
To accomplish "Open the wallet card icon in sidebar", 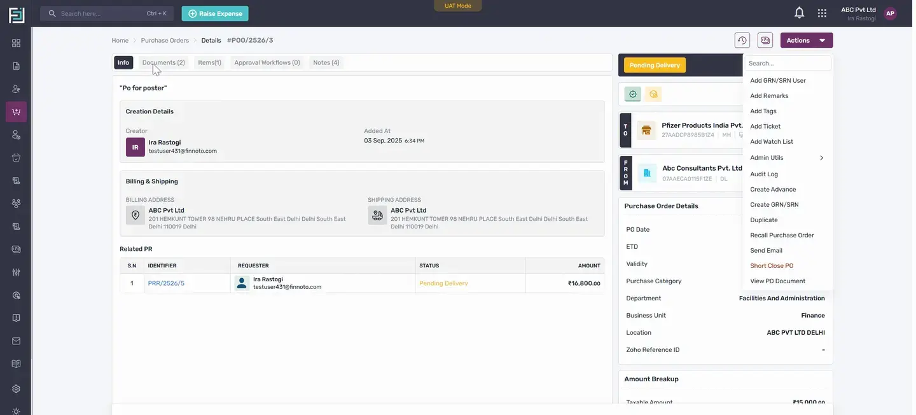I will pos(16,250).
